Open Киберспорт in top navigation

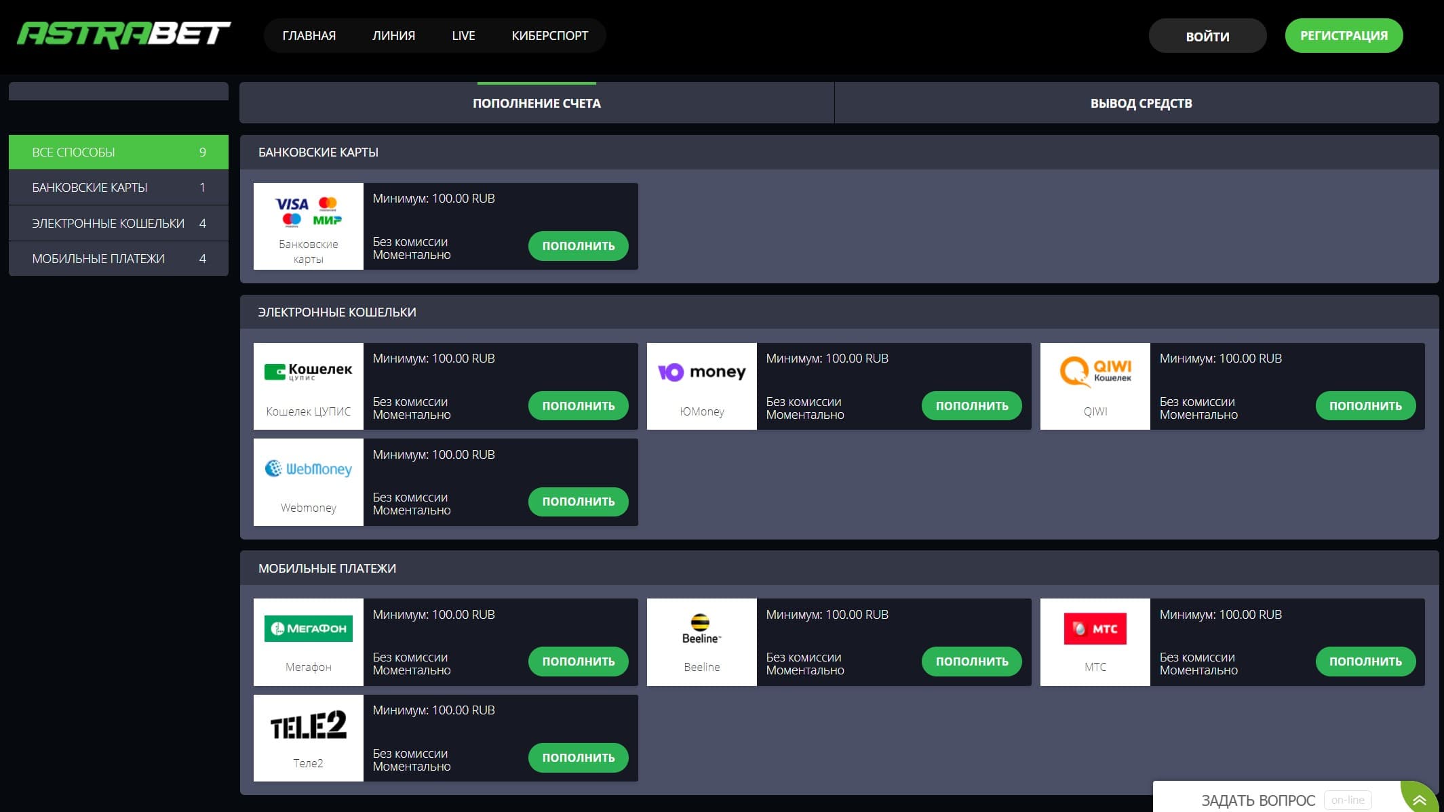(549, 36)
